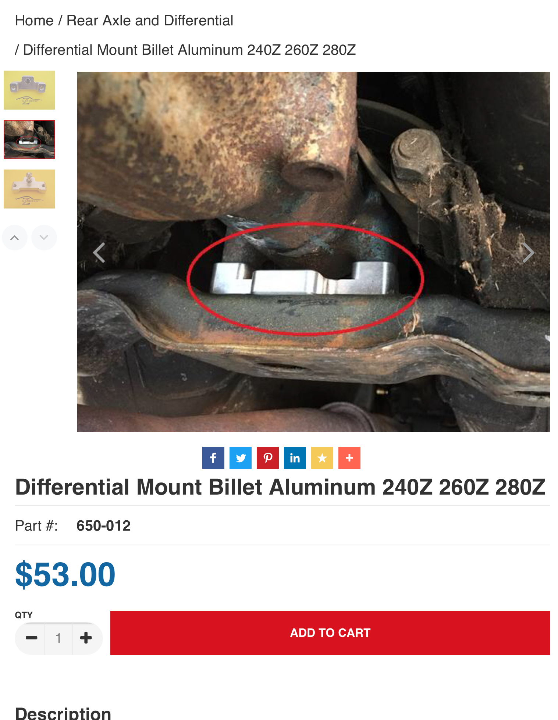Pin product to Pinterest
The height and width of the screenshot is (720, 558).
(x=268, y=458)
